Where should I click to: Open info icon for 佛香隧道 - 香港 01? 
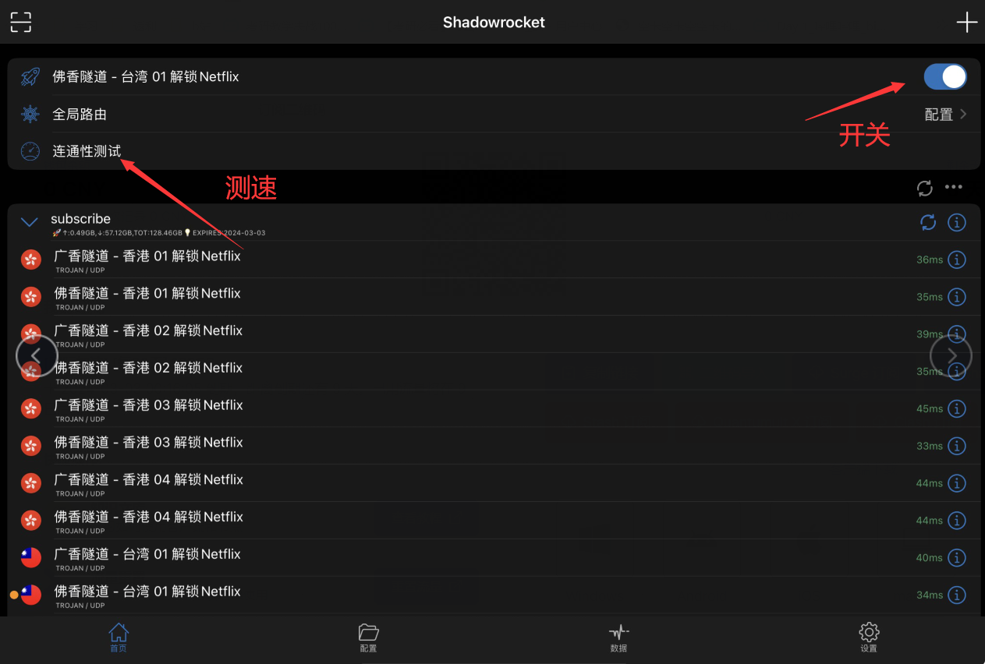coord(957,297)
